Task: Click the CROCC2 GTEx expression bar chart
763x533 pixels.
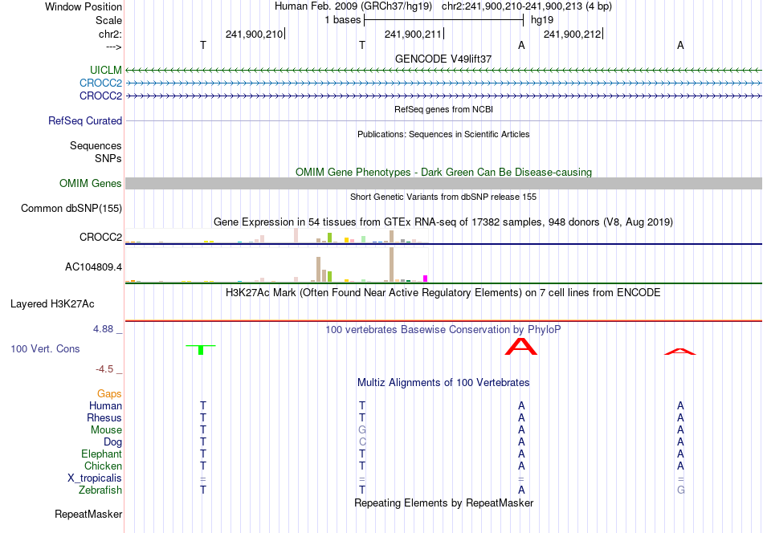Action: [276, 236]
